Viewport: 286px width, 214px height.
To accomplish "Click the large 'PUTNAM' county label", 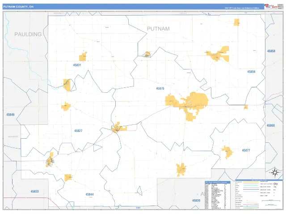I will pyautogui.click(x=158, y=29).
